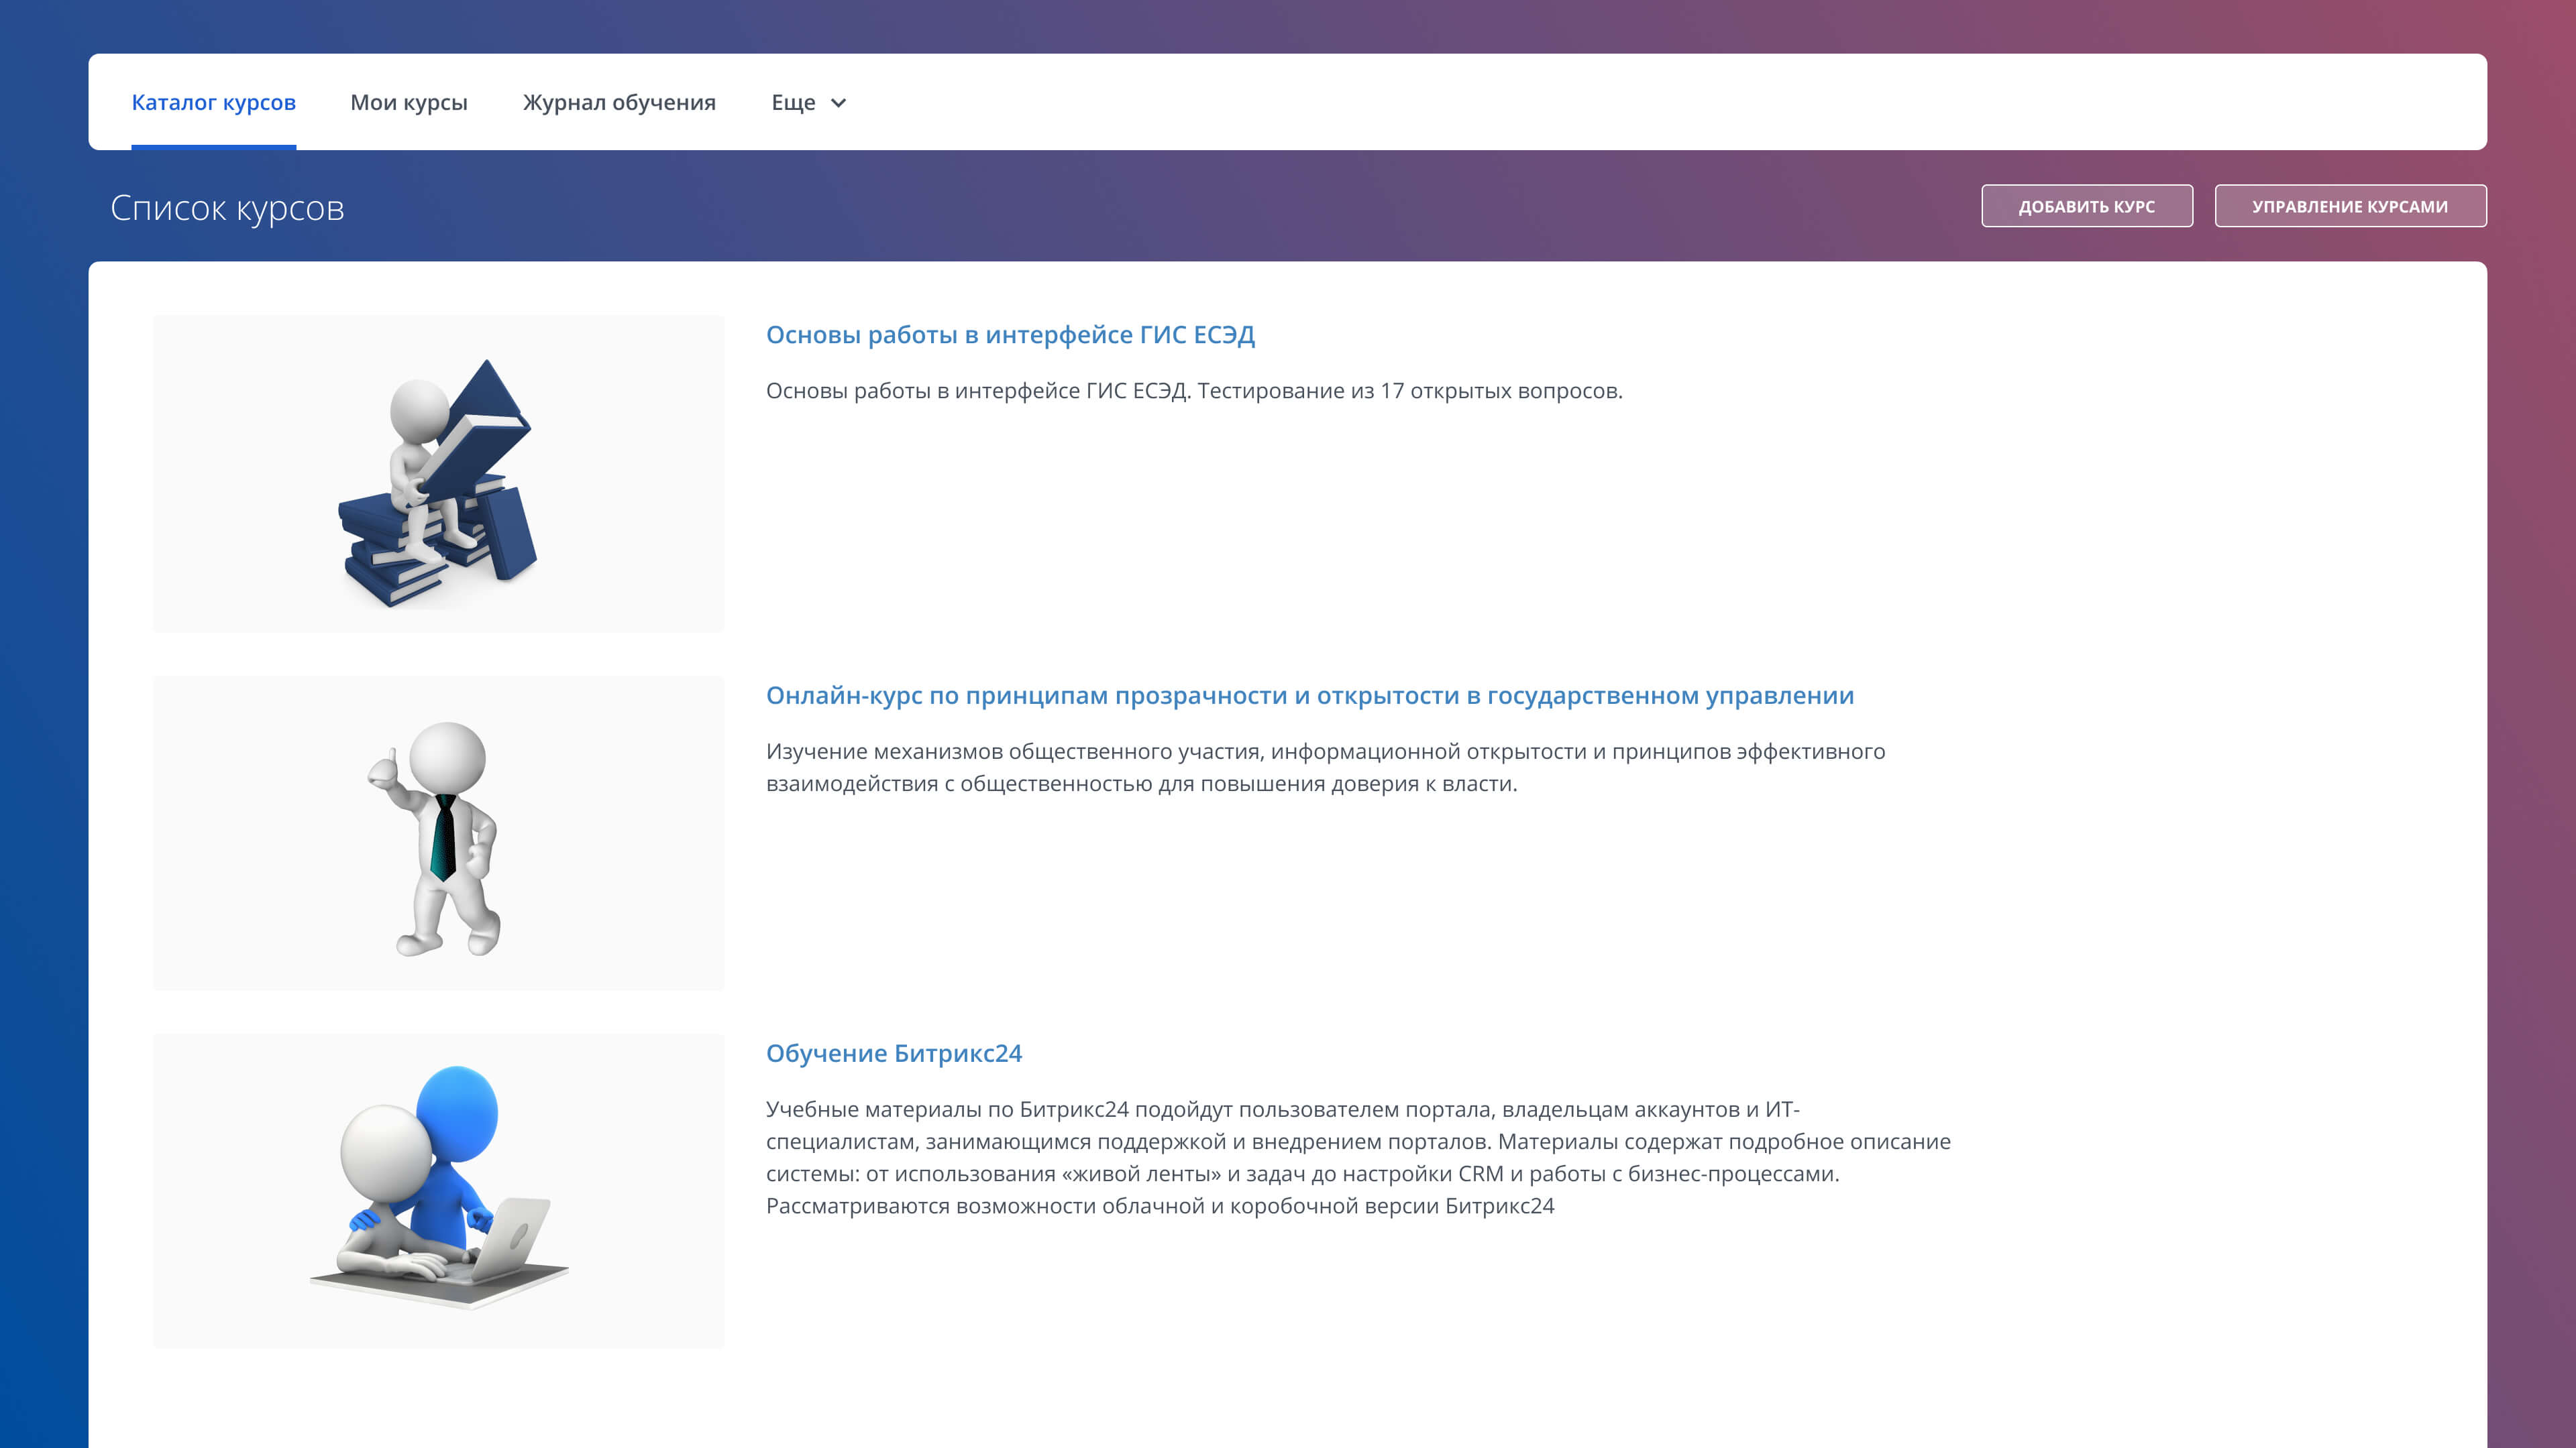This screenshot has width=2576, height=1448.
Task: Open the Журнал обучения tab
Action: [619, 102]
